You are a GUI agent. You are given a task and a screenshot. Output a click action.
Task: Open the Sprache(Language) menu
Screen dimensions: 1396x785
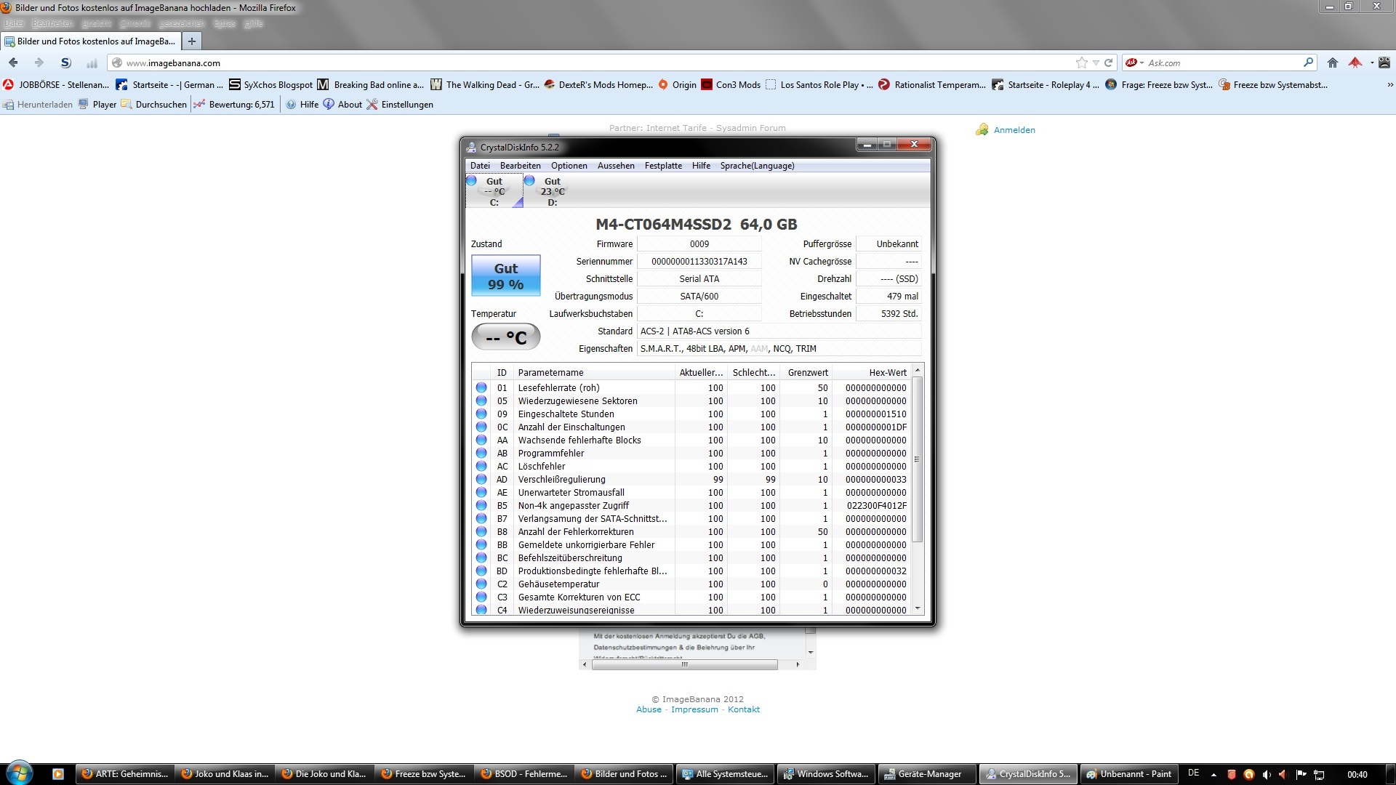pyautogui.click(x=757, y=166)
